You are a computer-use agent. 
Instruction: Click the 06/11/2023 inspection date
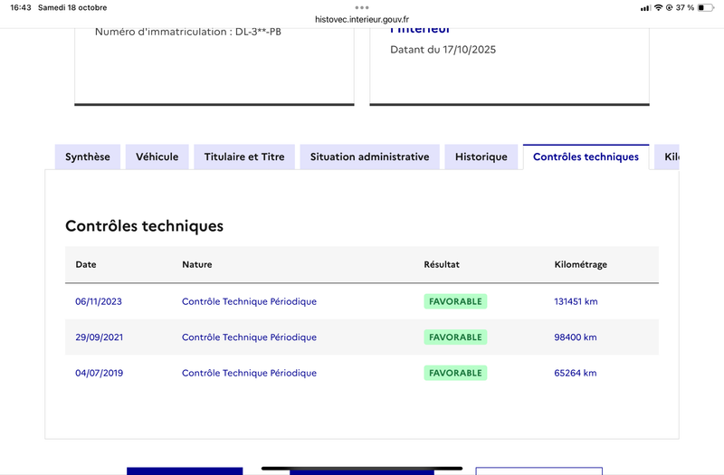coord(99,301)
